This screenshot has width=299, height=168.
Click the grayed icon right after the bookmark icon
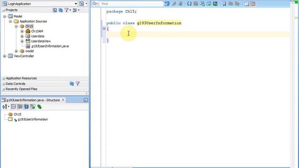click(231, 4)
